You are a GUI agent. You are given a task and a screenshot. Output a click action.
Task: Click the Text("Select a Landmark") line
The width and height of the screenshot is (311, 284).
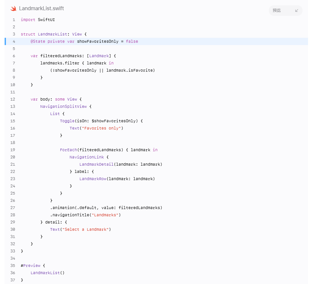coord(80,229)
